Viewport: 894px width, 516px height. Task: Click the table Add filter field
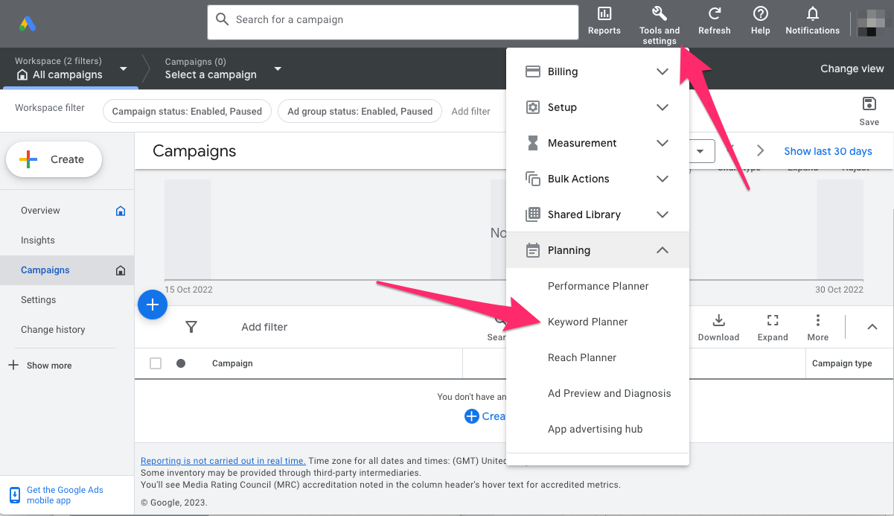[264, 327]
